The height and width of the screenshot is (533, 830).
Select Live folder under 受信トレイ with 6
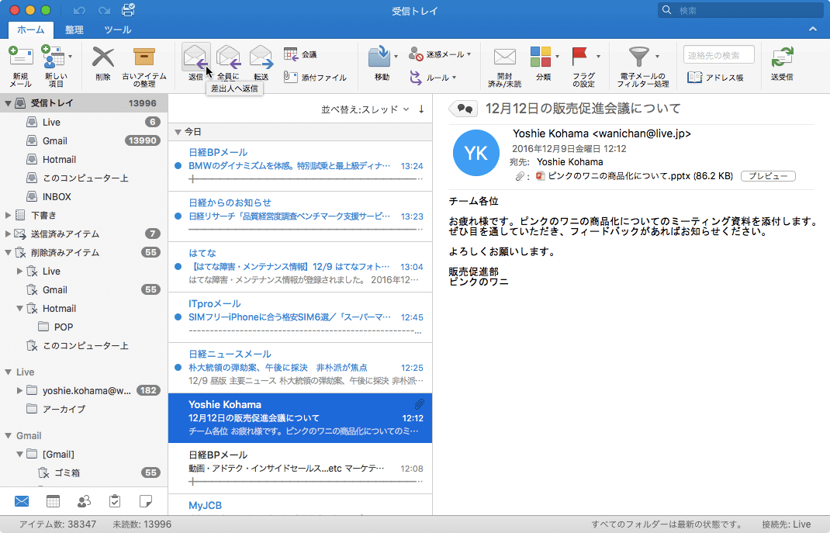pyautogui.click(x=84, y=123)
